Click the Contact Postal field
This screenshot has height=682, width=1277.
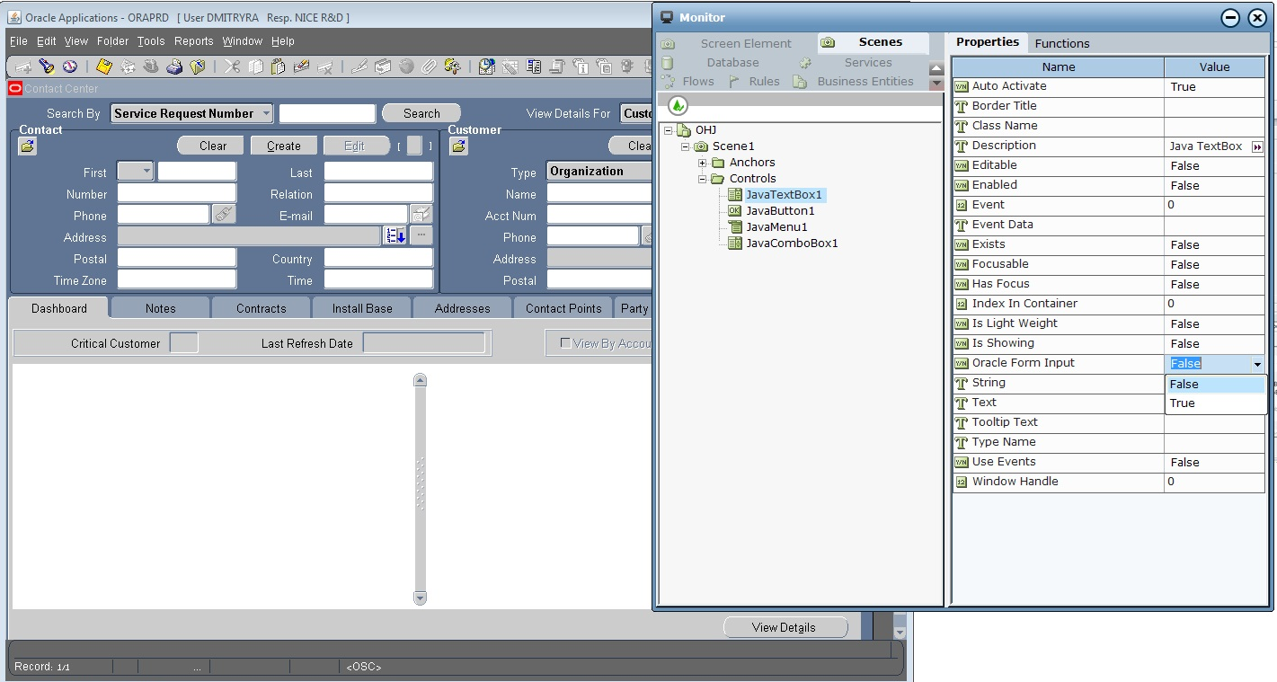coord(176,258)
